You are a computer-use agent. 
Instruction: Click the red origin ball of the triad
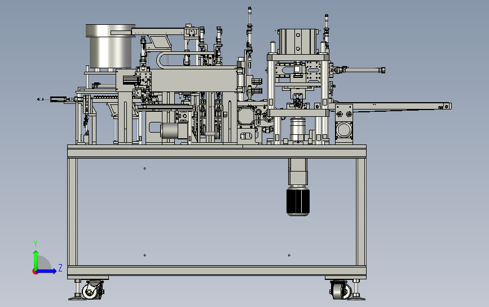35,272
